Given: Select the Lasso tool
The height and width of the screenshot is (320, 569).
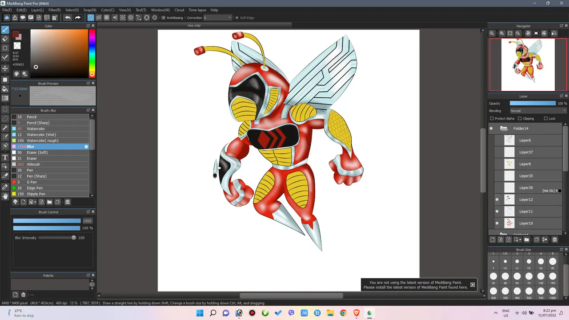Looking at the screenshot, I should tap(5, 118).
